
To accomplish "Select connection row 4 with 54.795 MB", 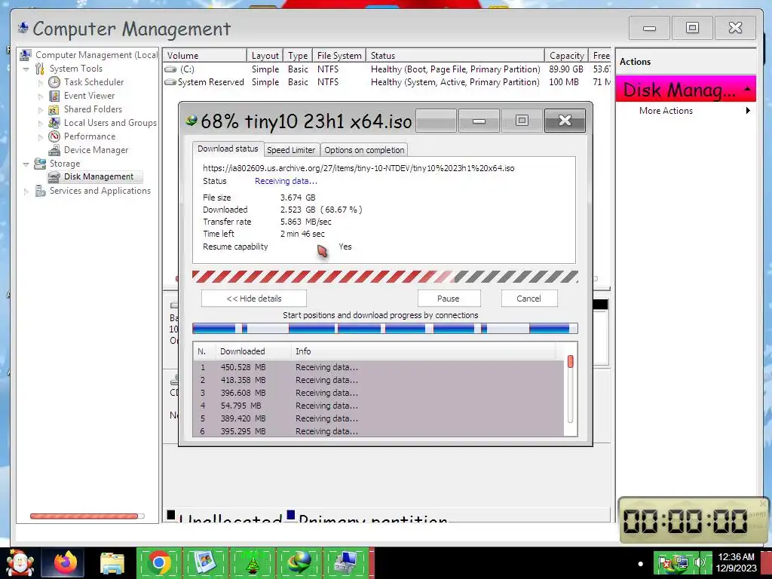I will tap(378, 406).
